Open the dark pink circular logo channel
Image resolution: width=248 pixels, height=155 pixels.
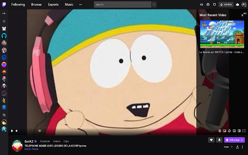(4, 93)
